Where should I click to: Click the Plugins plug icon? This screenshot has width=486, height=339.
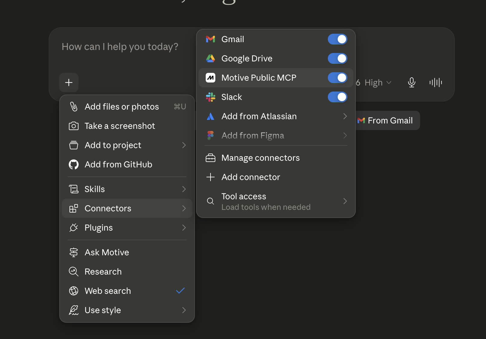click(74, 228)
